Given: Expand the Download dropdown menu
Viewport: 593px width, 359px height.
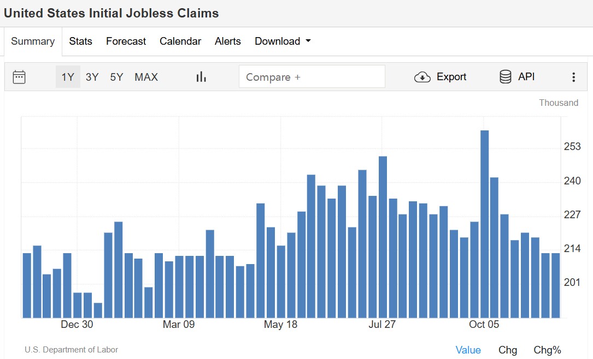Looking at the screenshot, I should click(283, 41).
